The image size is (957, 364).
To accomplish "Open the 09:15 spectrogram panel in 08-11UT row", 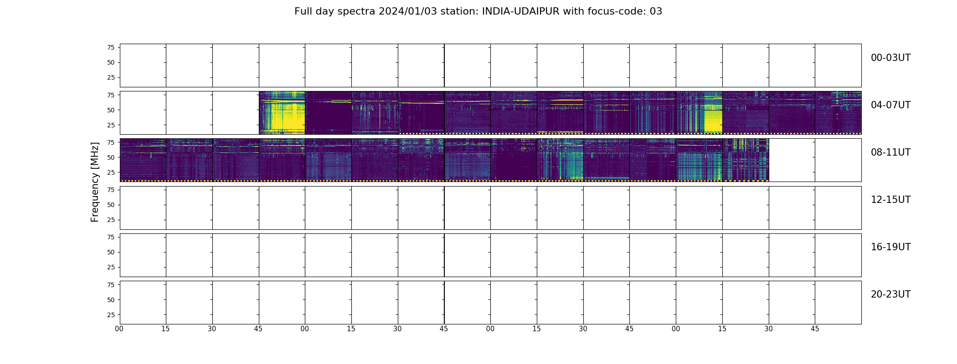I will click(x=375, y=160).
